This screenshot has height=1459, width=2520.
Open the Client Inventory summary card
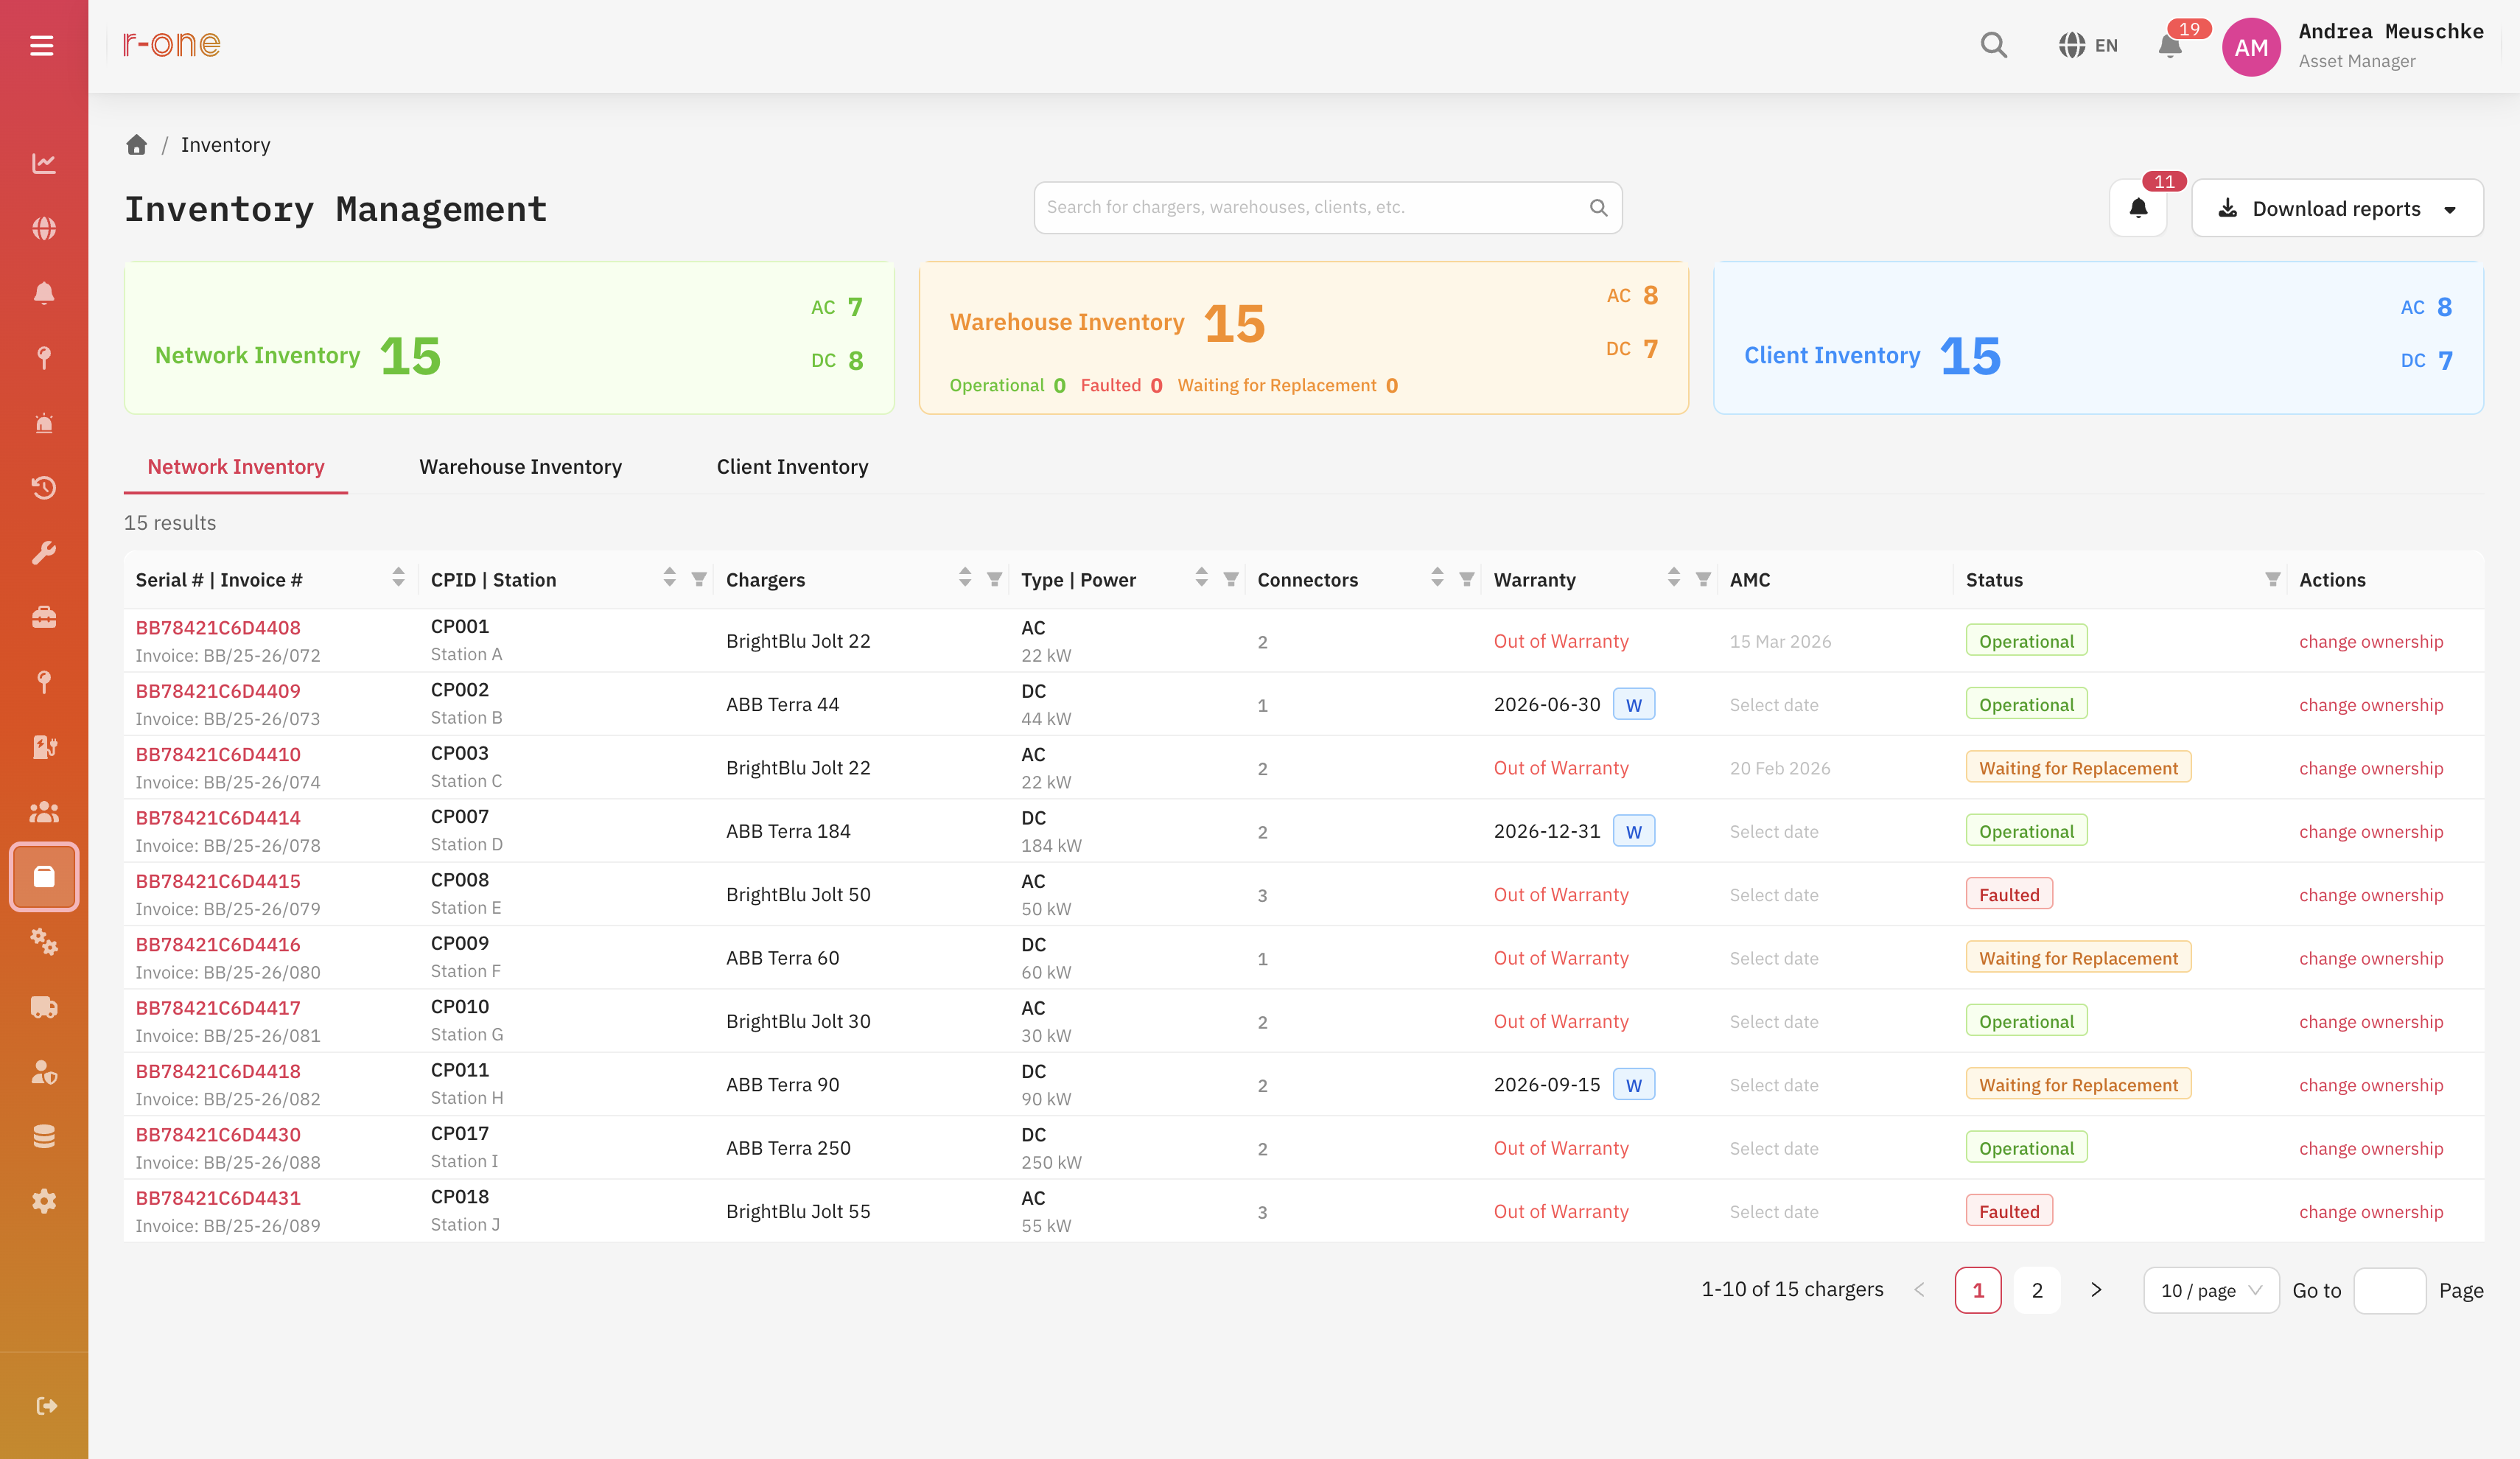[x=2098, y=338]
